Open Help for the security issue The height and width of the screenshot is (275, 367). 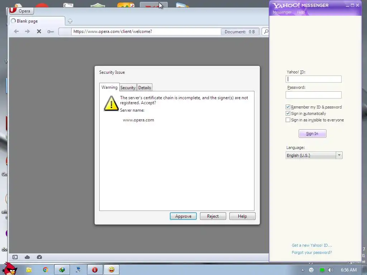[242, 216]
